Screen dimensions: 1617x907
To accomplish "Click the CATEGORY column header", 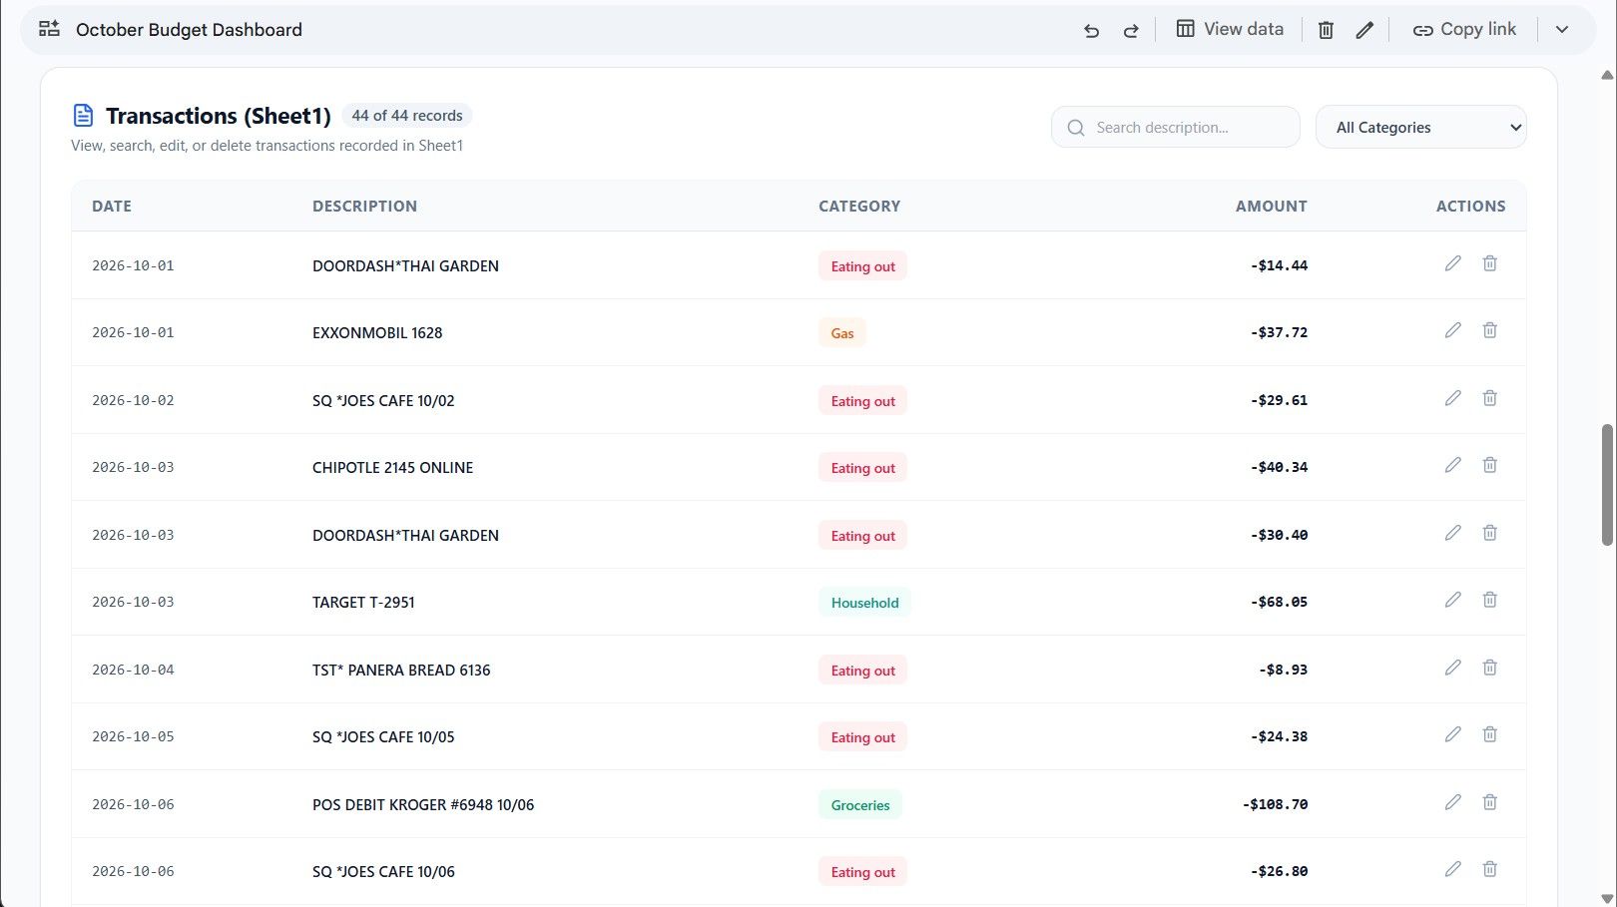I will 859,207.
